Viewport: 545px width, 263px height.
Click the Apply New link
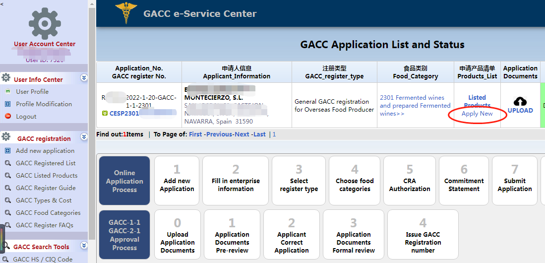pos(477,114)
